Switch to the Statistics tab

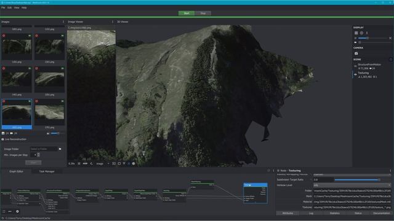click(x=334, y=213)
